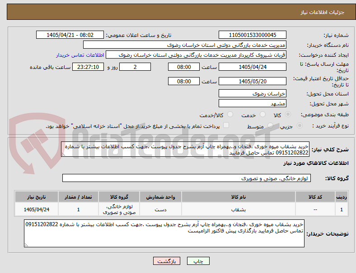Click the delivery province field خراسان رضوی

pos(252,94)
